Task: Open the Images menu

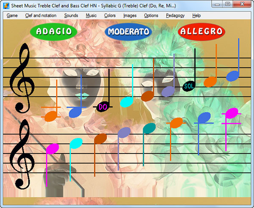Action: [130, 16]
